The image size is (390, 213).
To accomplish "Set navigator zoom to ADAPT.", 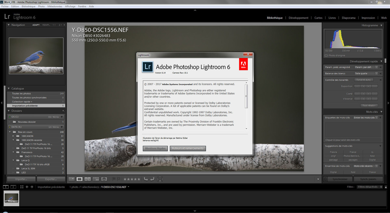I will point(36,25).
